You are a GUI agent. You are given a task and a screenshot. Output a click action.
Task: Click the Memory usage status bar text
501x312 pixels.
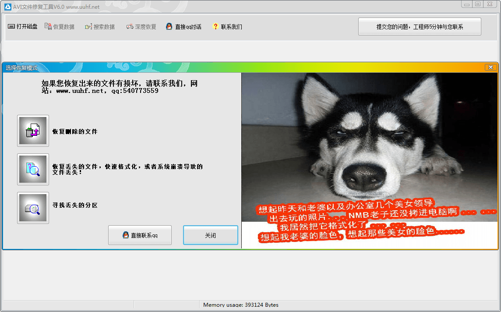click(x=240, y=305)
